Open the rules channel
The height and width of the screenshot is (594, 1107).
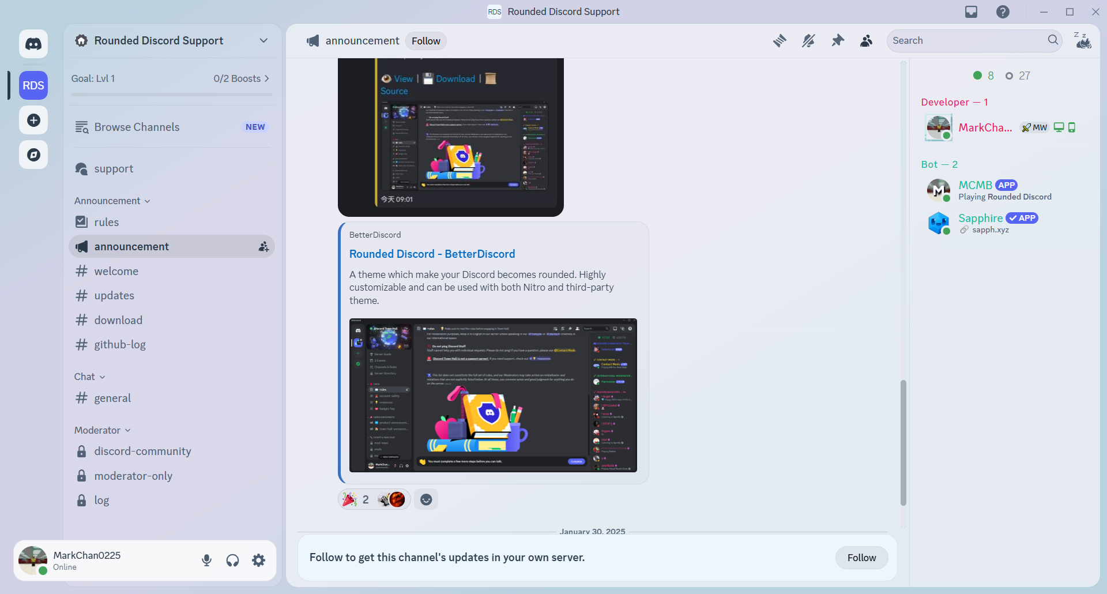coord(172,222)
